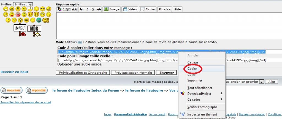Open the Smilies1 set dropdown
The width and height of the screenshot is (282, 119).
(23, 4)
